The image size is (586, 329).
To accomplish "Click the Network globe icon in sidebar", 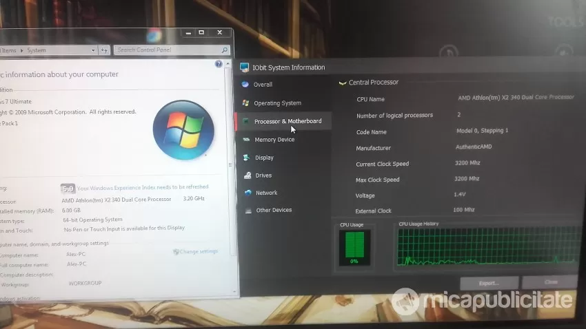I will [247, 193].
